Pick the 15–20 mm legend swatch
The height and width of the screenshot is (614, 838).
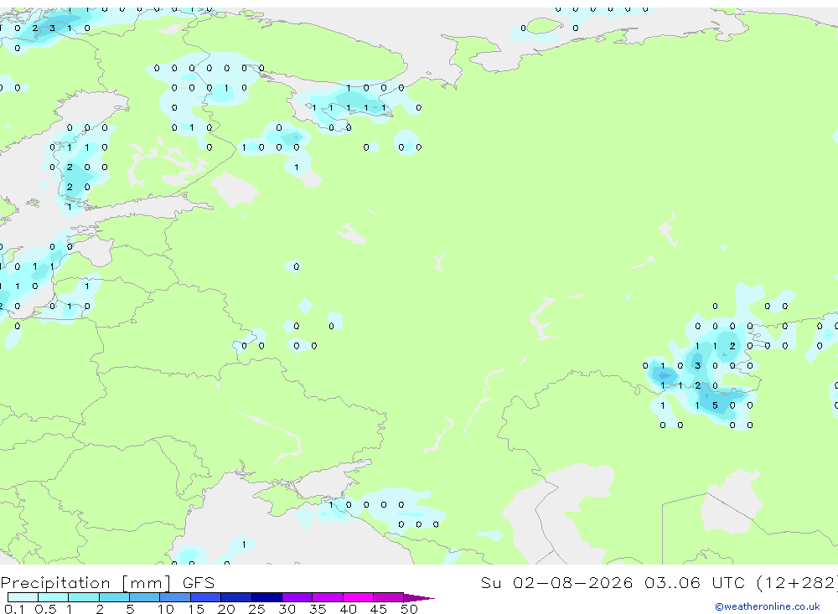(206, 597)
